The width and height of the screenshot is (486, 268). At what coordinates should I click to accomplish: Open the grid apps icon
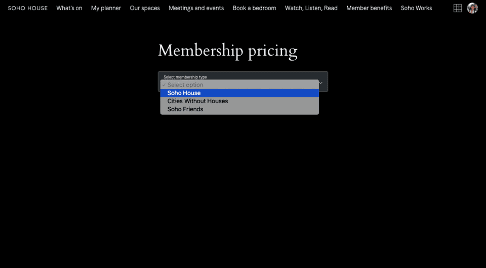[x=458, y=8]
